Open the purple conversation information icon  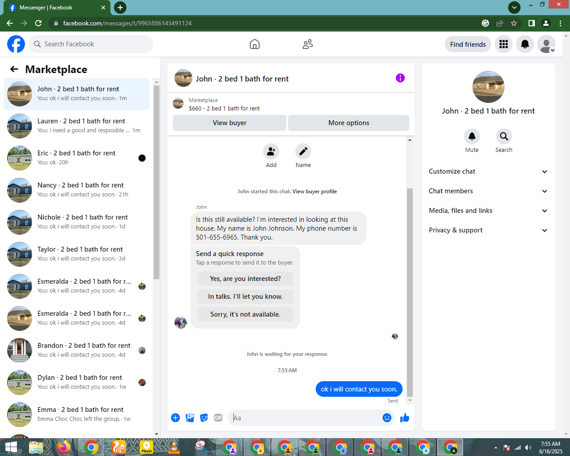400,78
